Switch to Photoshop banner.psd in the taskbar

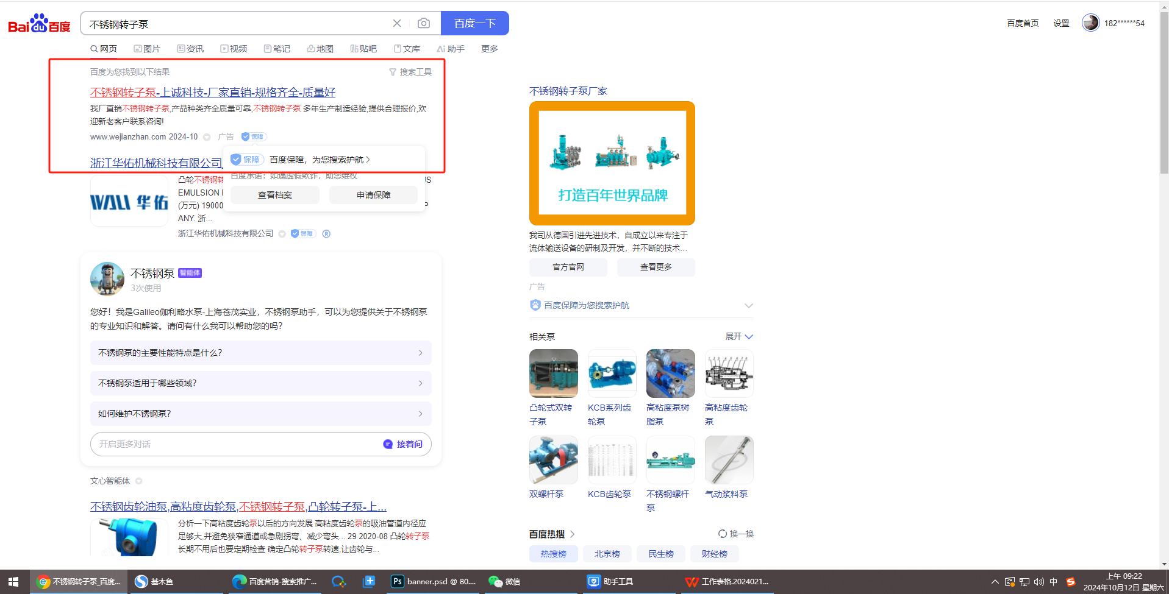coord(434,582)
